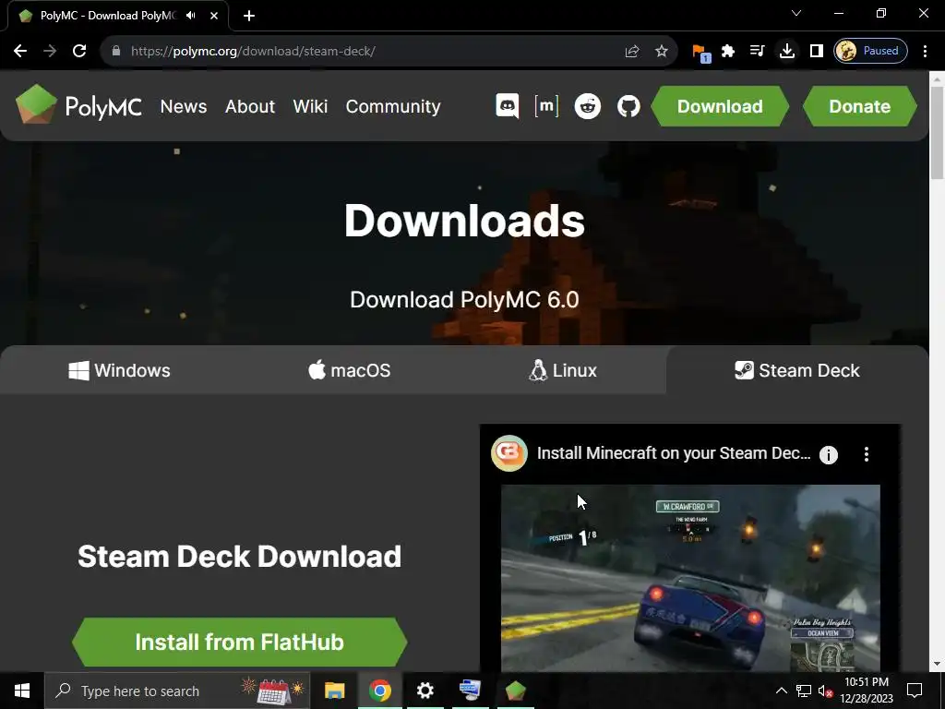
Task: Open the video title link
Action: point(673,453)
